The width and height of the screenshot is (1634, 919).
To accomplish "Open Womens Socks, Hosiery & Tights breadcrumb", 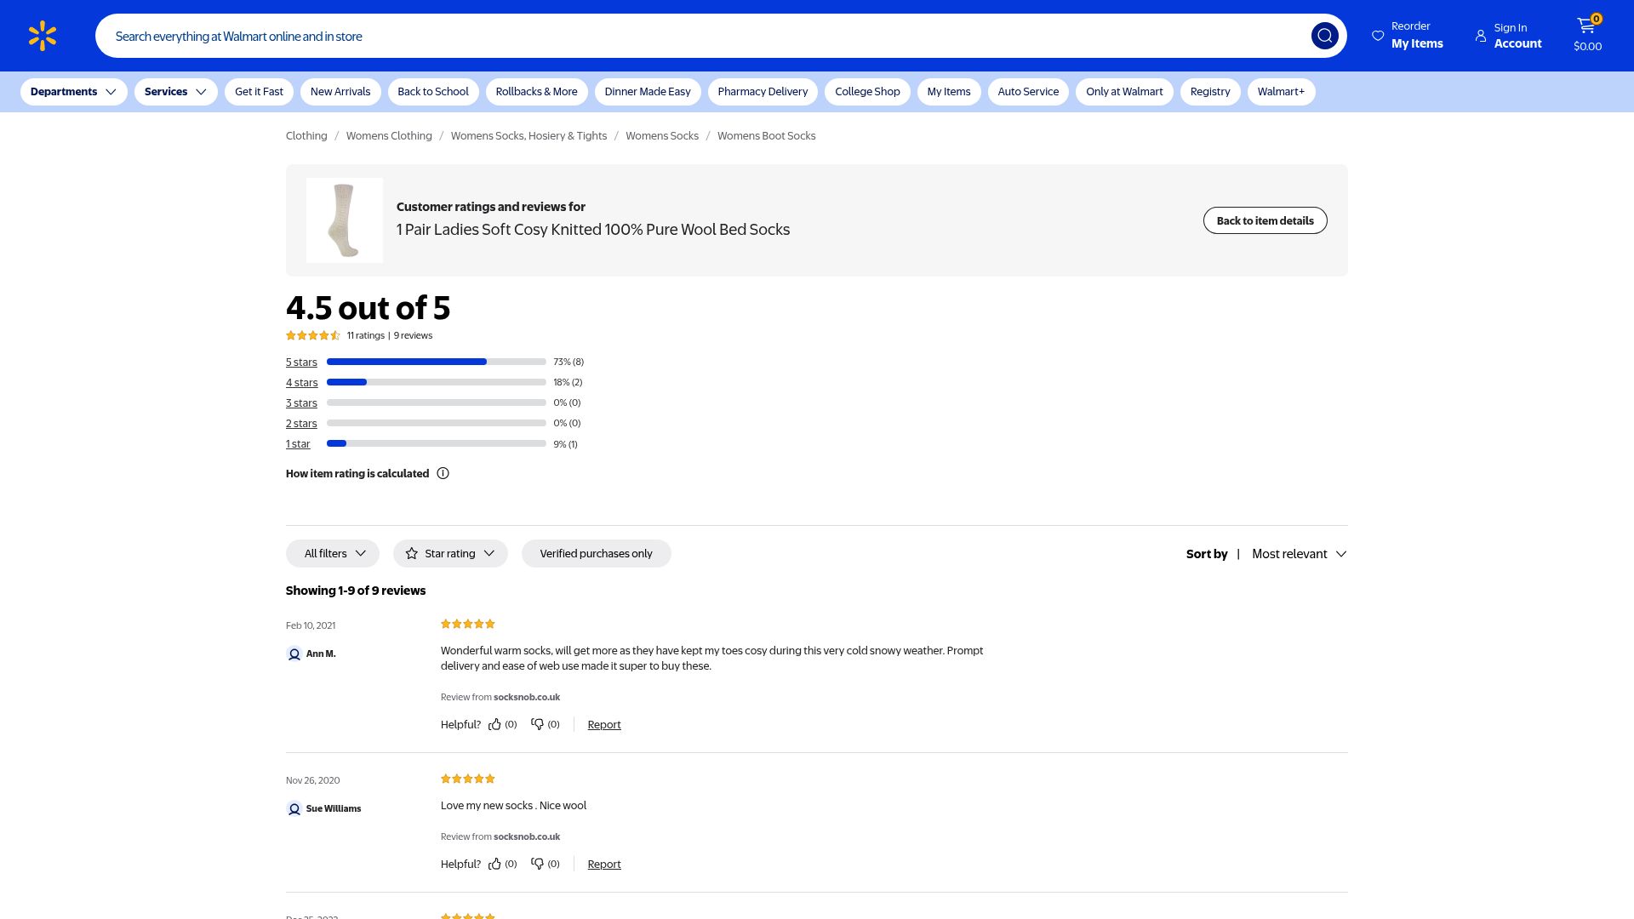I will coord(528,136).
